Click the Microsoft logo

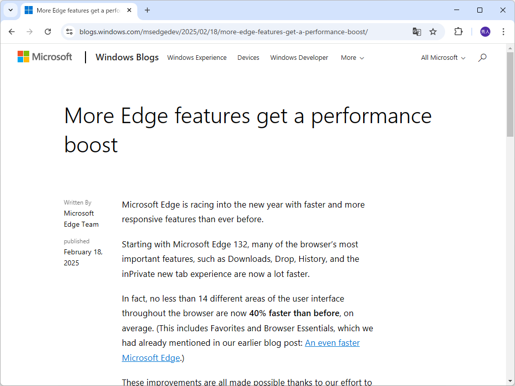[x=44, y=56]
